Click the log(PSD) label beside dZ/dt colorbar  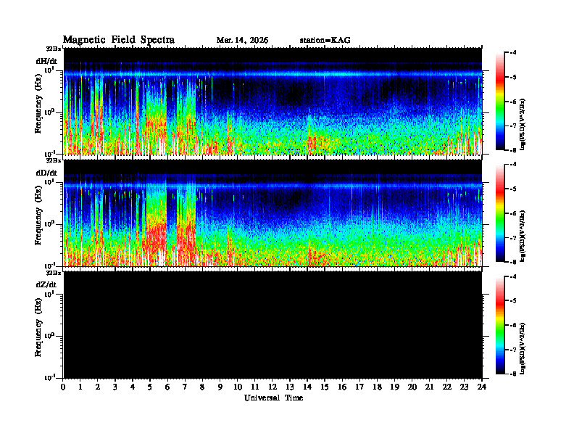(523, 349)
